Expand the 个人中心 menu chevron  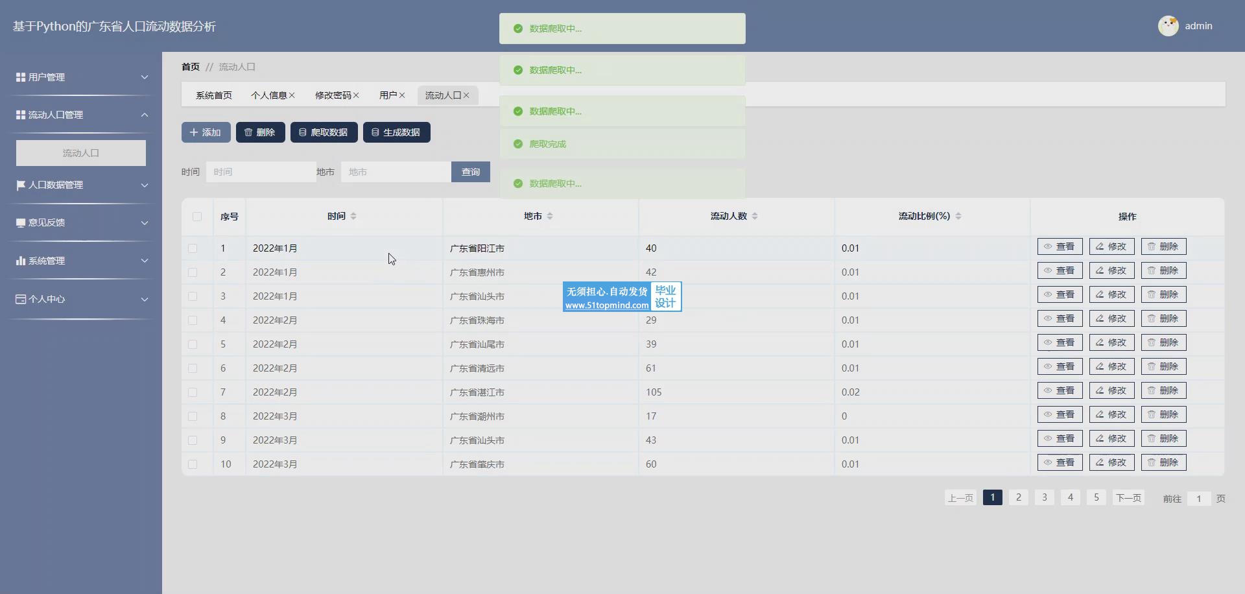click(145, 299)
